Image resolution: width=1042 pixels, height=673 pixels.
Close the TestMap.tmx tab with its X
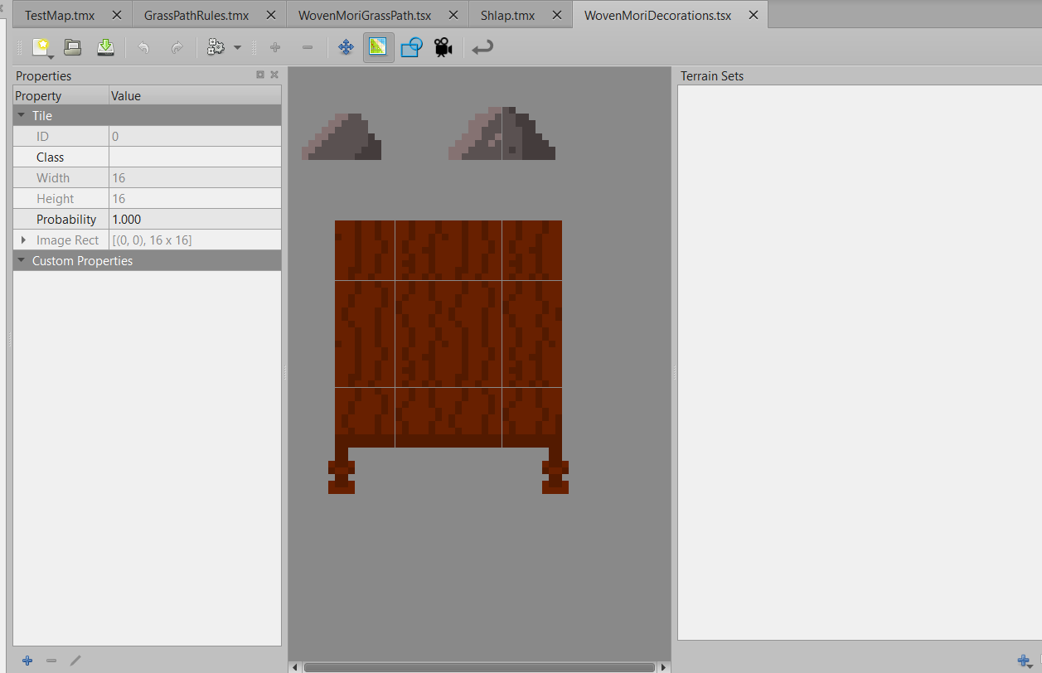(117, 15)
